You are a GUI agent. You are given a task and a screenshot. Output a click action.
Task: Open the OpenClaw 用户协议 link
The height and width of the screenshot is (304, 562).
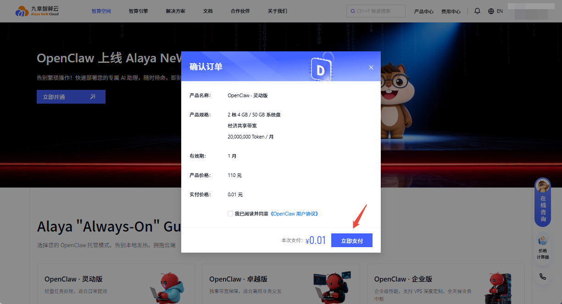point(294,214)
